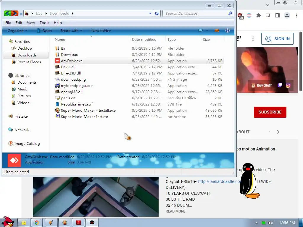Select the Super Mario Maker - Install.exe icon

click(57, 111)
